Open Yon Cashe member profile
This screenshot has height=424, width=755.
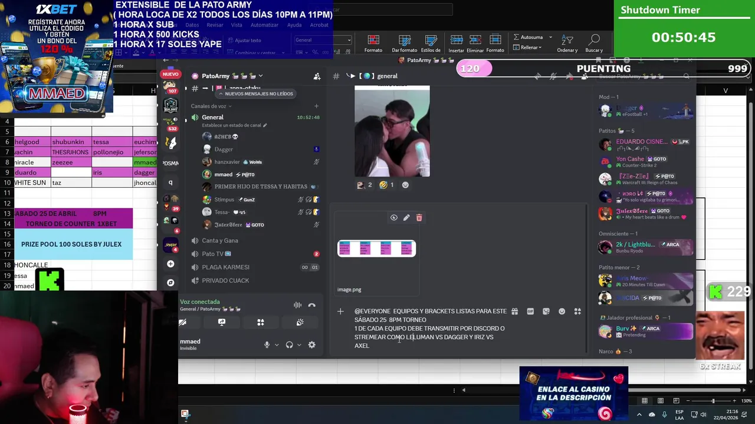645,161
